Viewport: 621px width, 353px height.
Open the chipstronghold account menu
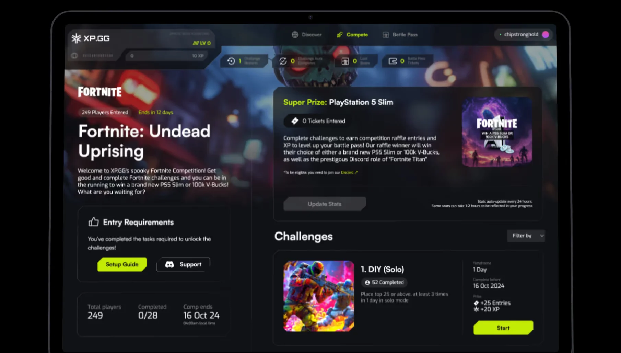pyautogui.click(x=523, y=34)
